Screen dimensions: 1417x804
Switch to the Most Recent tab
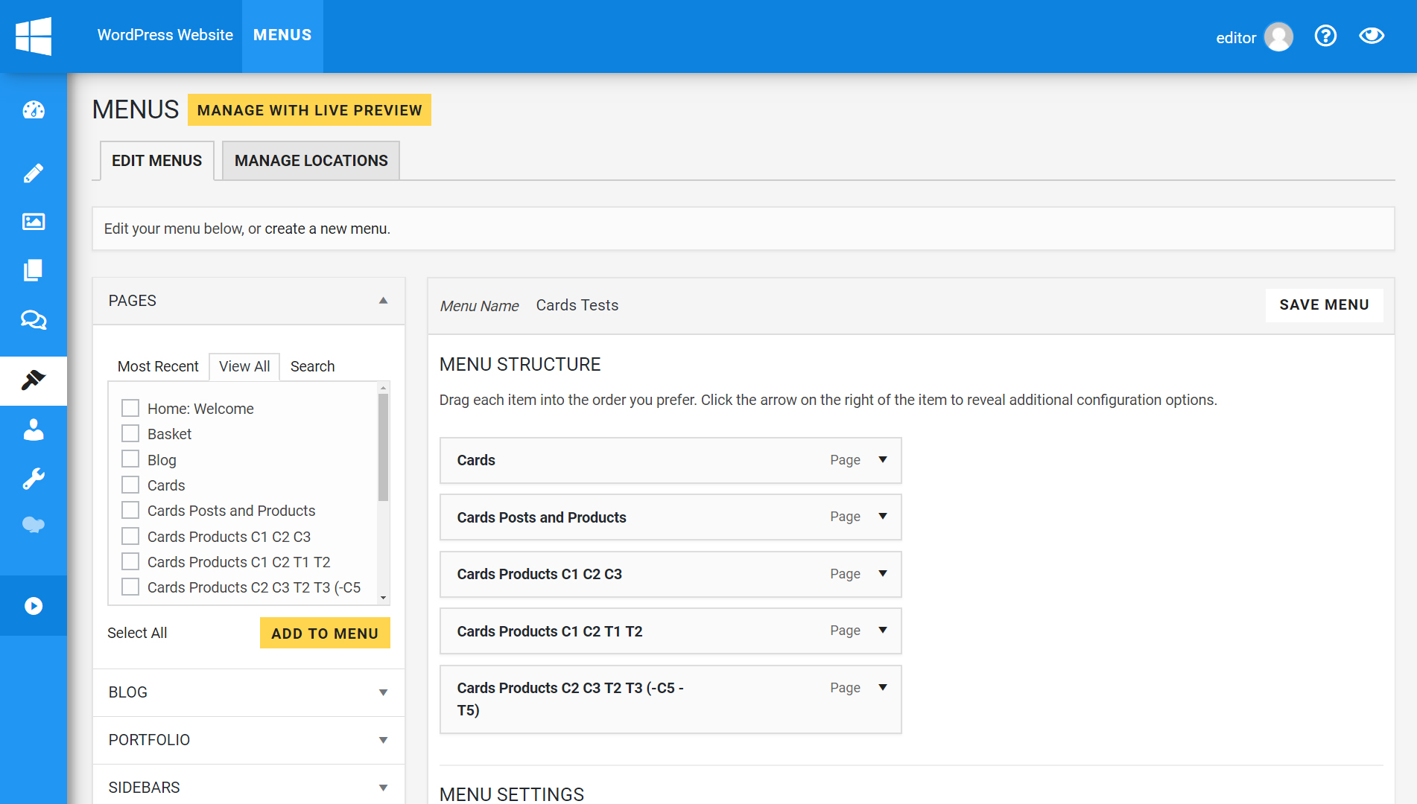coord(158,366)
